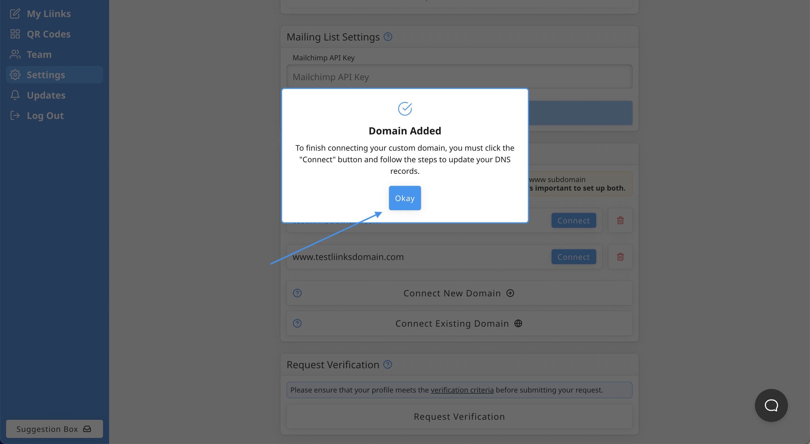
Task: Click Connect New Domain button
Action: coord(458,293)
